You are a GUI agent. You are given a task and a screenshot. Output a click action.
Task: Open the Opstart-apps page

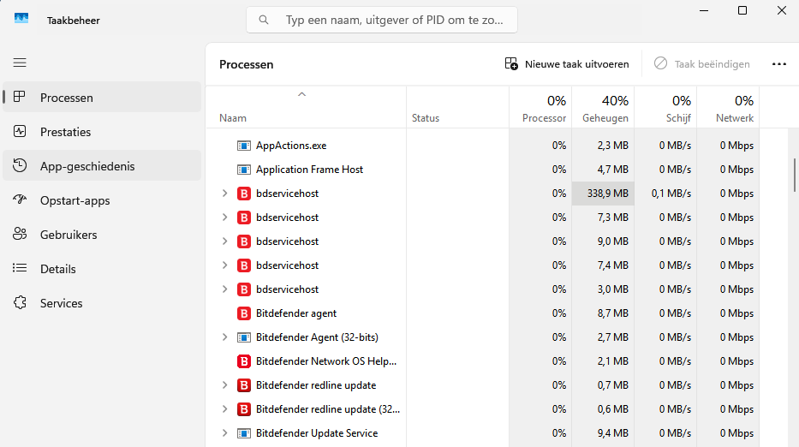click(x=102, y=200)
